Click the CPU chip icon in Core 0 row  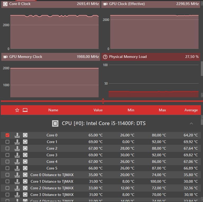click(x=25, y=135)
